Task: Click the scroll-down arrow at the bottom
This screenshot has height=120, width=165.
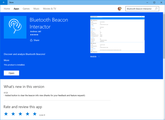Action: (x=164, y=119)
